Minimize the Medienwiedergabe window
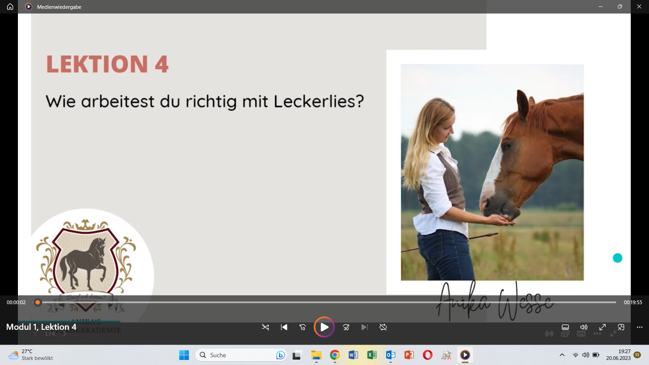 point(601,7)
